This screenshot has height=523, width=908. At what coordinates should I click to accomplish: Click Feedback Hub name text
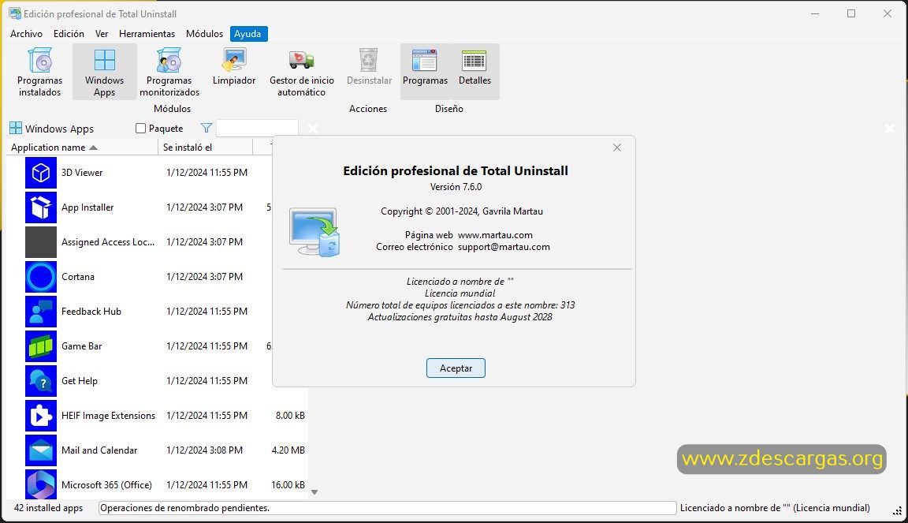[91, 312]
